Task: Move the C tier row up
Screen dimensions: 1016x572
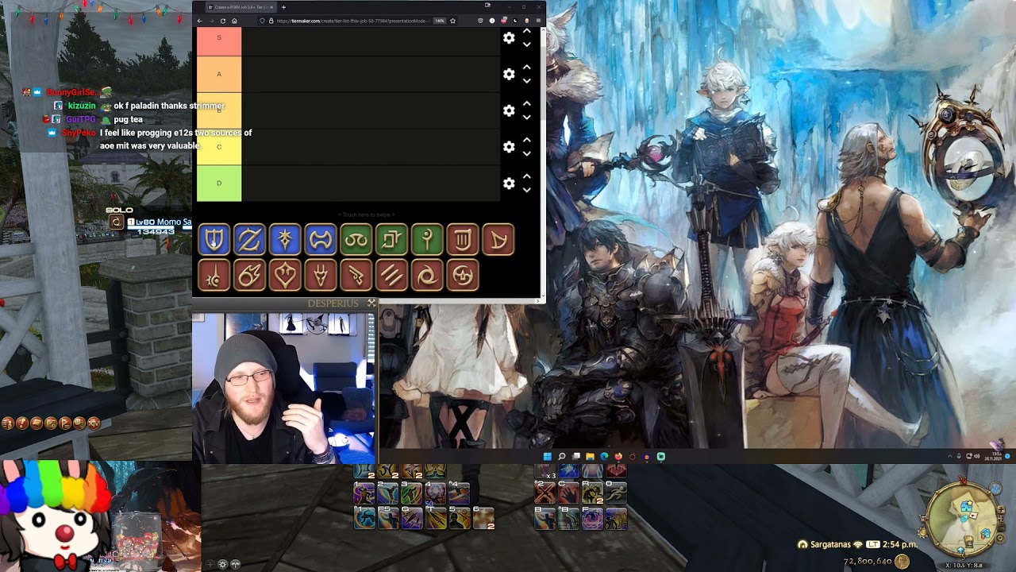Action: coord(526,141)
